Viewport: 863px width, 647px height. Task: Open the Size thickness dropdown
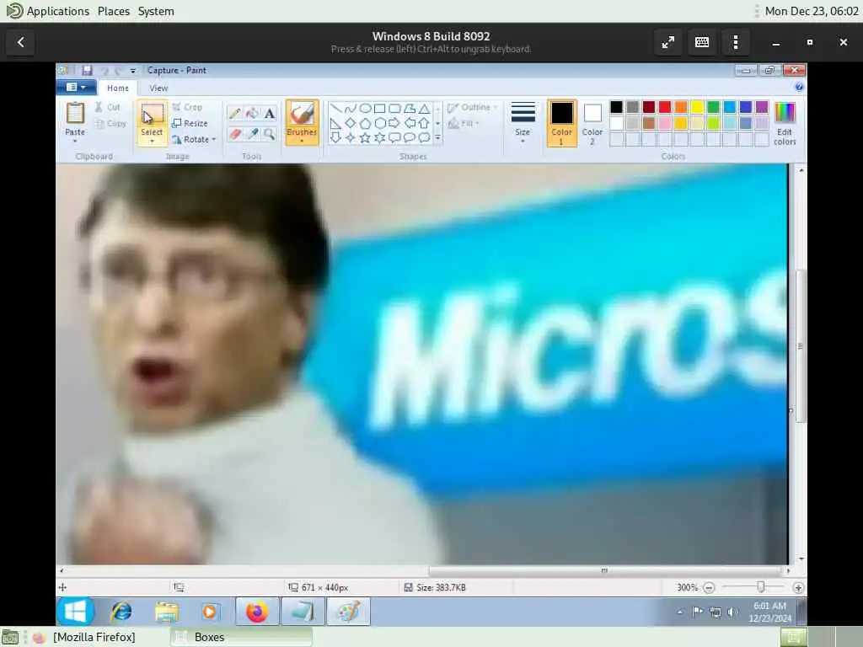coord(523,123)
